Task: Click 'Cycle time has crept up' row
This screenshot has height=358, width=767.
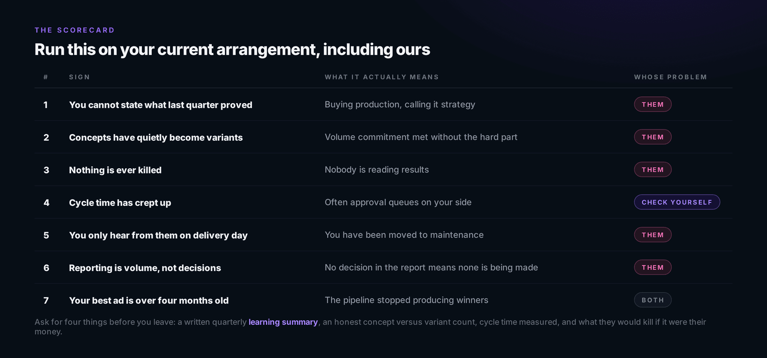Action: 383,202
